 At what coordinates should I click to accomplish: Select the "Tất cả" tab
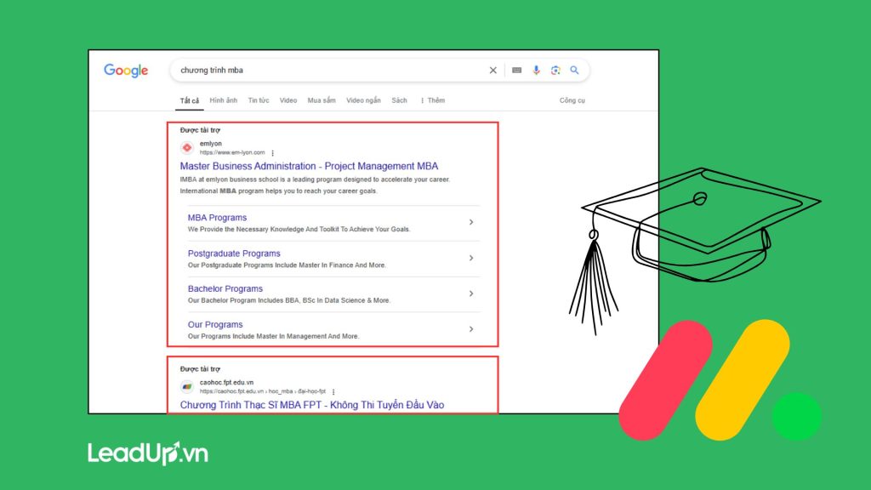(x=190, y=100)
